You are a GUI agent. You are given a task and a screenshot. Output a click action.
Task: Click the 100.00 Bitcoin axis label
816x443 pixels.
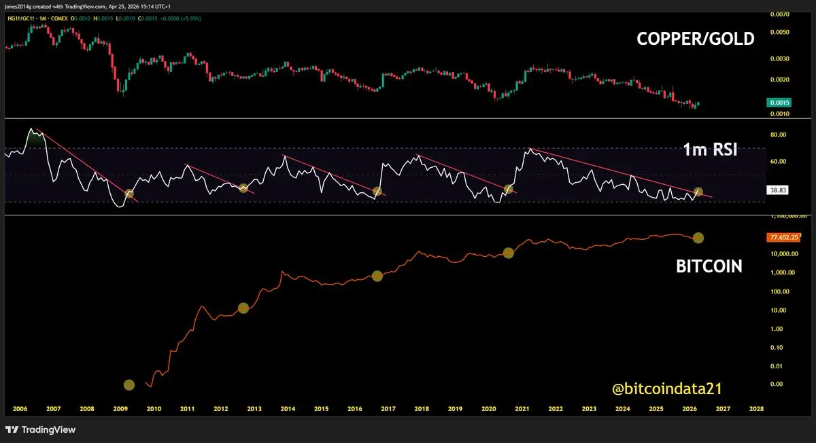click(781, 291)
